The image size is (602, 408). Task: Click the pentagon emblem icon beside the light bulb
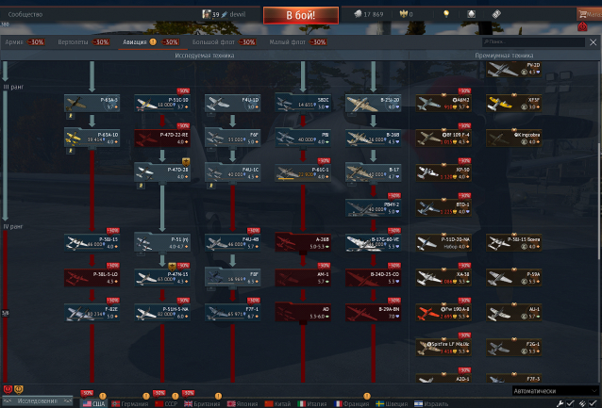click(x=471, y=14)
